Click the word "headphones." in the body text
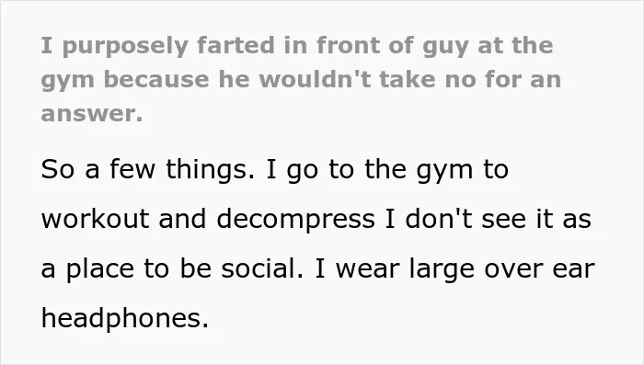The width and height of the screenshot is (644, 365). point(125,318)
